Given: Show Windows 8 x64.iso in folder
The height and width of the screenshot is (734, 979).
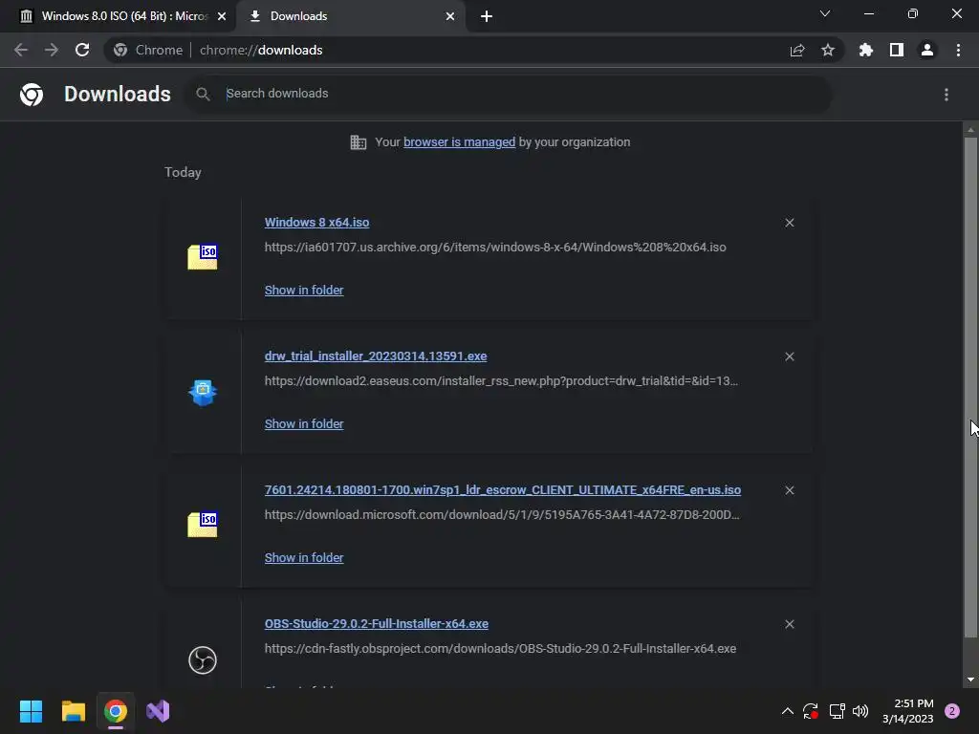Looking at the screenshot, I should click(x=304, y=291).
